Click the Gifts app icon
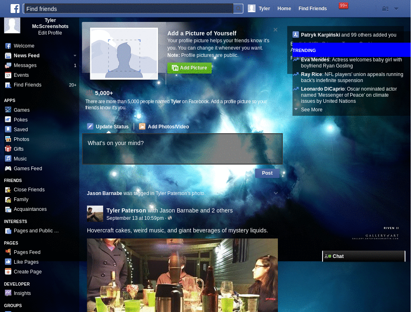416x312 pixels. click(x=8, y=149)
